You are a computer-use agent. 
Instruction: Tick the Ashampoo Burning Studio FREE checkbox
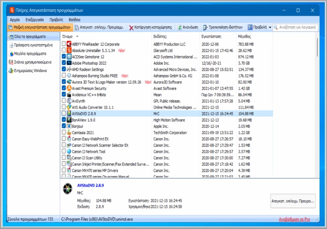point(64,75)
